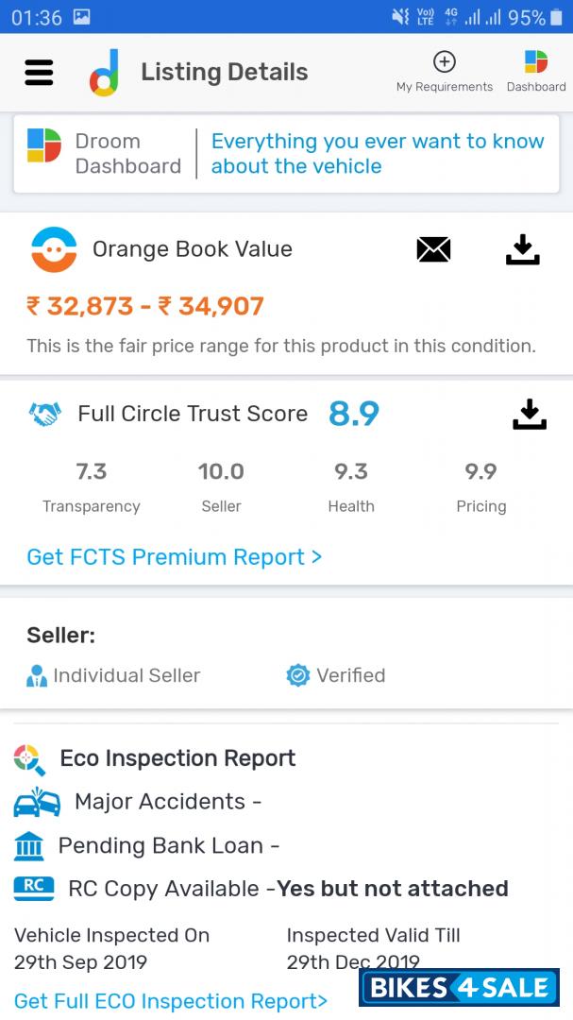This screenshot has height=1020, width=573.
Task: Tap the Health score 9.3
Action: coord(350,471)
